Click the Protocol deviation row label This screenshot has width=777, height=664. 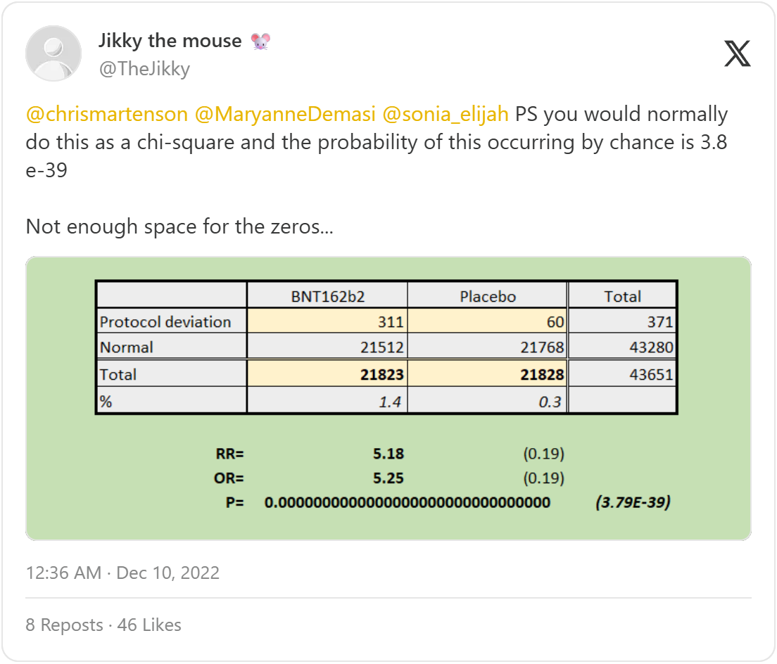point(166,322)
